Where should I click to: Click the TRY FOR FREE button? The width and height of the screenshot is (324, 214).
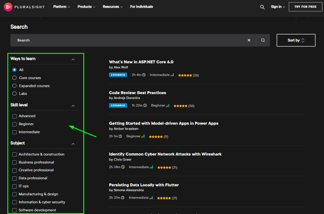tap(305, 7)
